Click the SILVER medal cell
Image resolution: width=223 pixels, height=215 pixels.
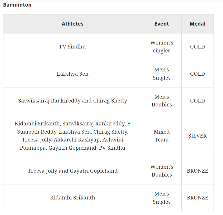pos(197,136)
